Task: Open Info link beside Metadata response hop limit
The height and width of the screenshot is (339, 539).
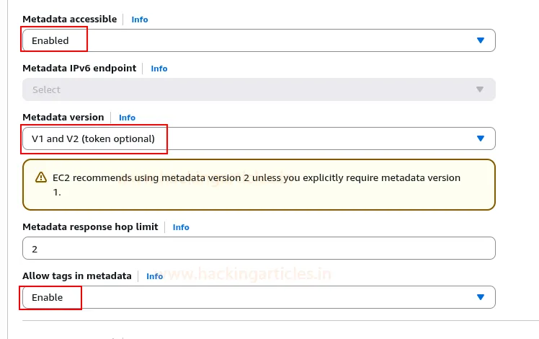Action: pos(181,227)
